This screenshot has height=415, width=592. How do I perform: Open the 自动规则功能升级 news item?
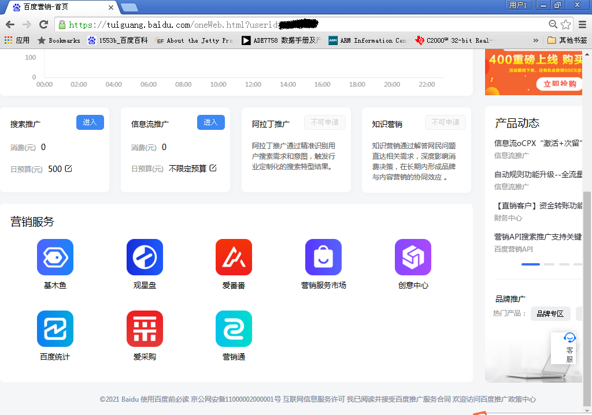[x=538, y=174]
